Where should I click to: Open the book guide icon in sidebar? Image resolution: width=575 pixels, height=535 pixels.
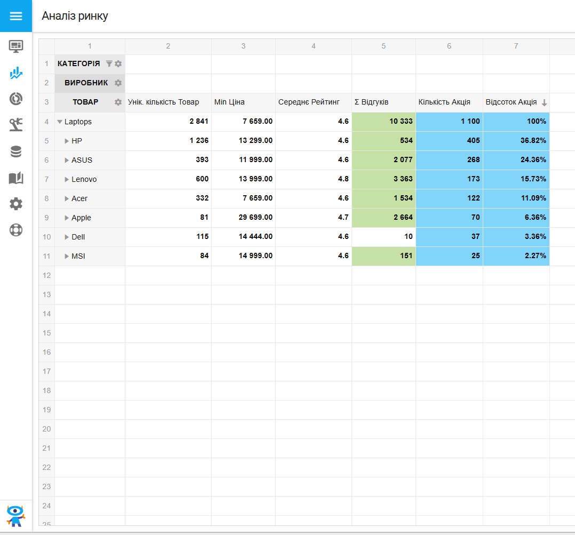coord(16,178)
